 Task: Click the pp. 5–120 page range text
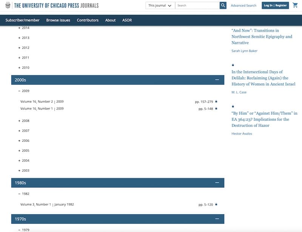click(x=206, y=205)
